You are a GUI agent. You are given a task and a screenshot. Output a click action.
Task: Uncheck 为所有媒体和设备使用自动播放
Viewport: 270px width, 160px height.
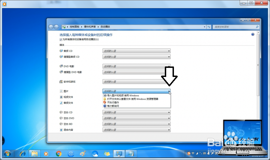tap(61, 39)
